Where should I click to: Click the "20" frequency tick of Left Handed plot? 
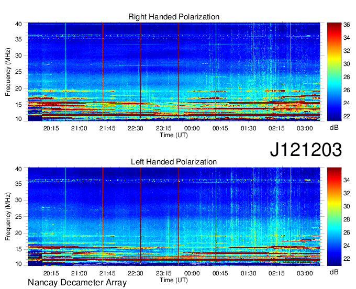pos(18,233)
